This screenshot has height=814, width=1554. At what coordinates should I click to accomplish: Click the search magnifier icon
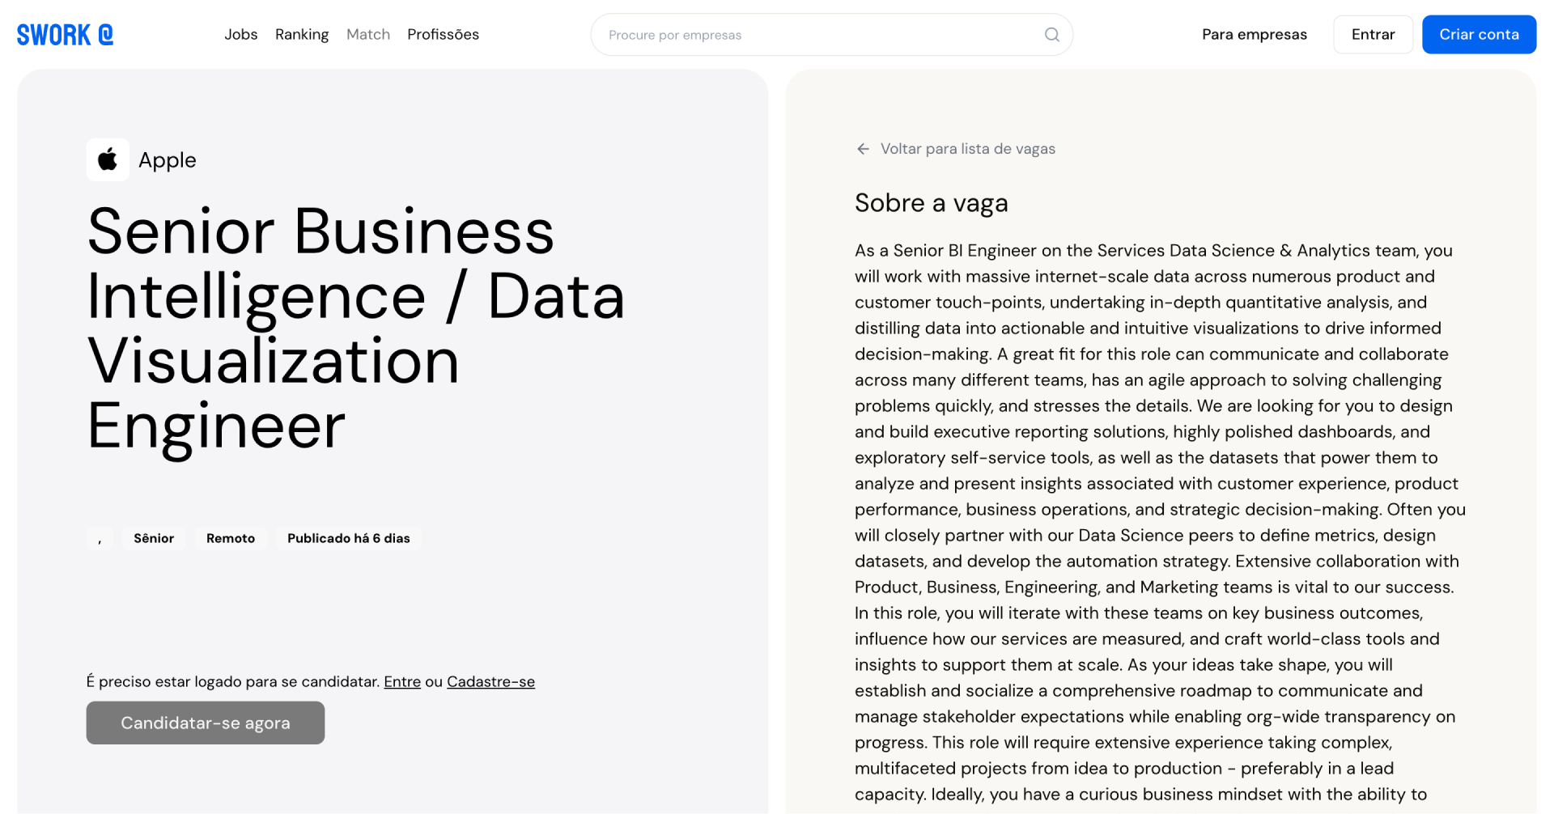[1051, 35]
